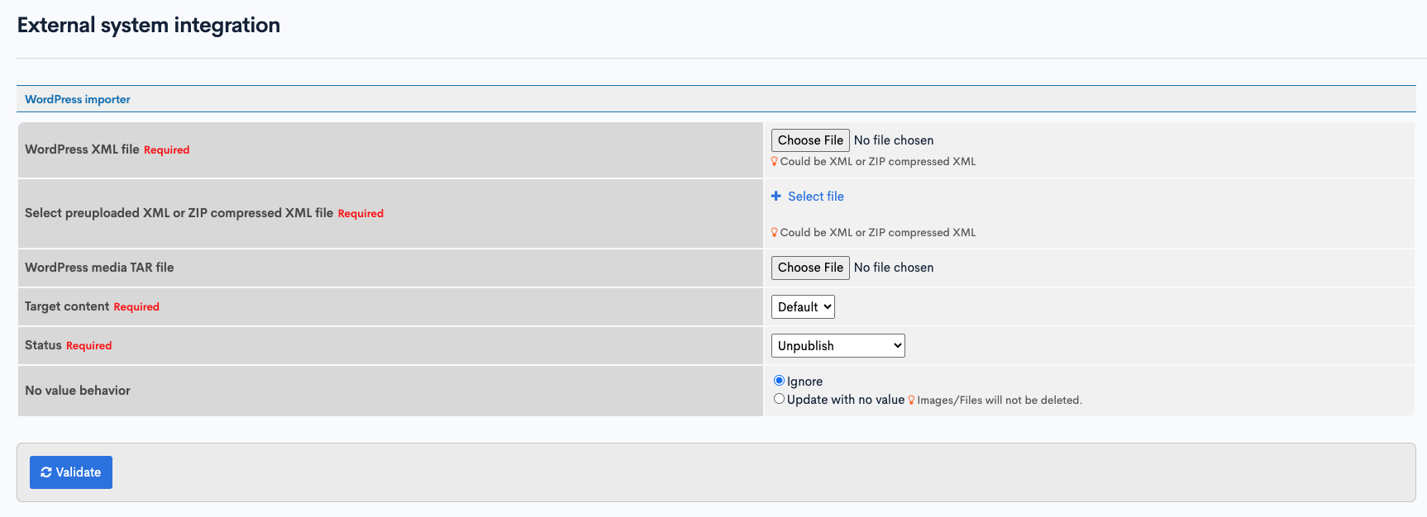
Task: Select the Ignore radio button
Action: (779, 381)
